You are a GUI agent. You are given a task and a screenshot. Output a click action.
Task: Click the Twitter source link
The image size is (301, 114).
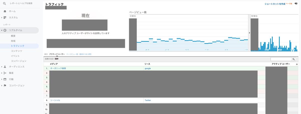(x=148, y=100)
